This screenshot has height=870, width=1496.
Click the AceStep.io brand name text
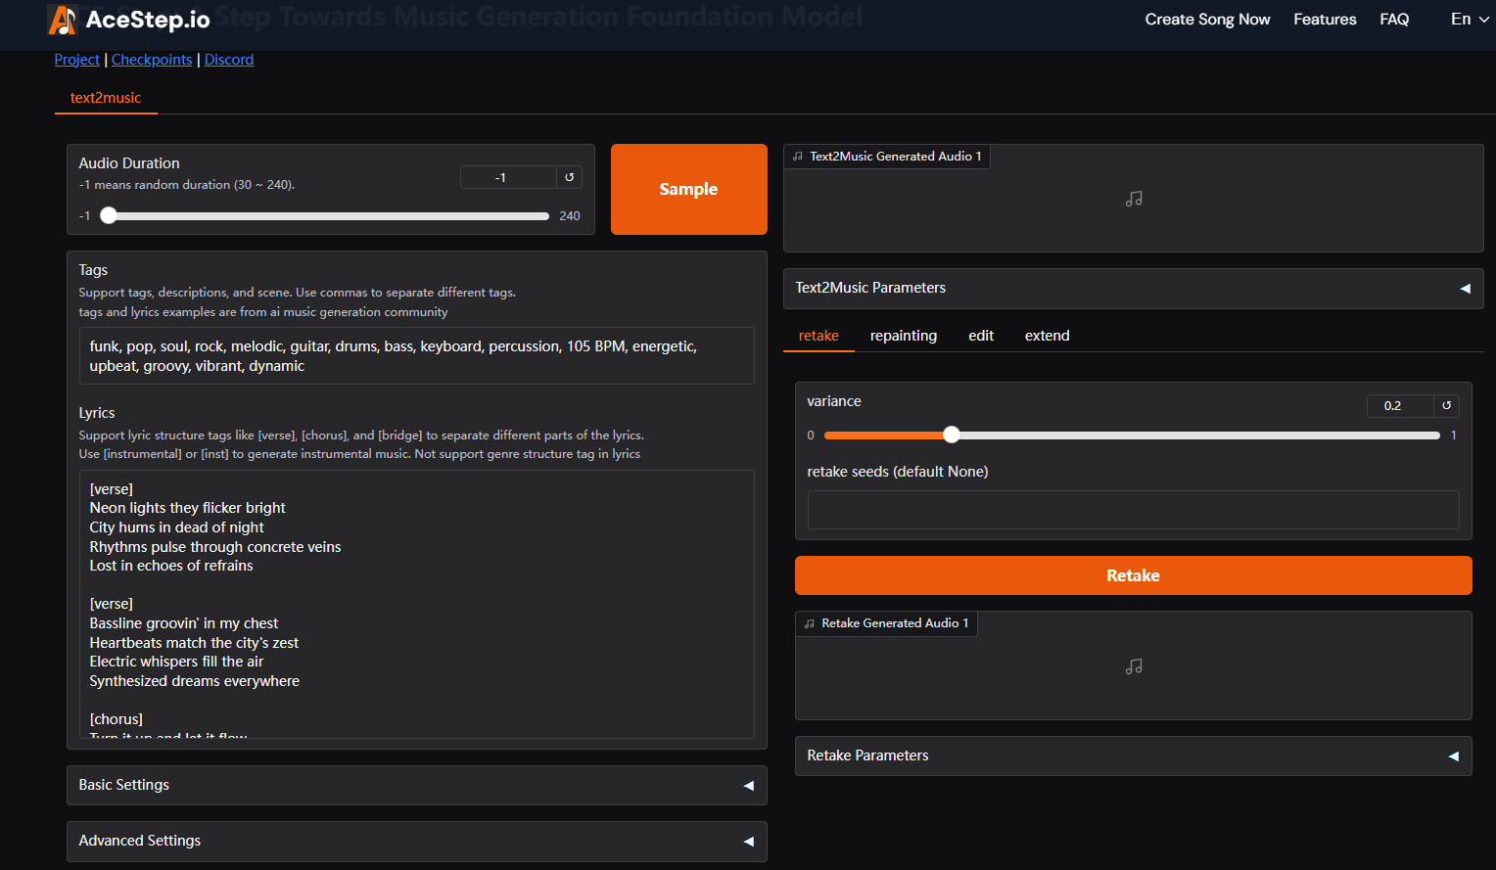tap(148, 20)
